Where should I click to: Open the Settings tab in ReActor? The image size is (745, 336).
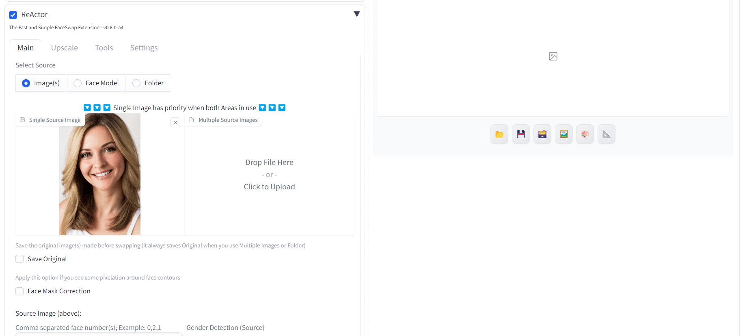tap(144, 48)
